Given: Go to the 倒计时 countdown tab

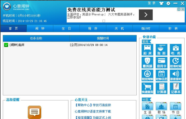Looking at the screenshot, I should 146,29.
